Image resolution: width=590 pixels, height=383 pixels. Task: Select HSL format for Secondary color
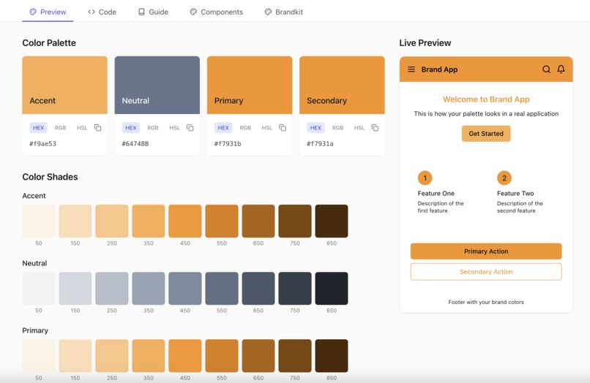[359, 128]
